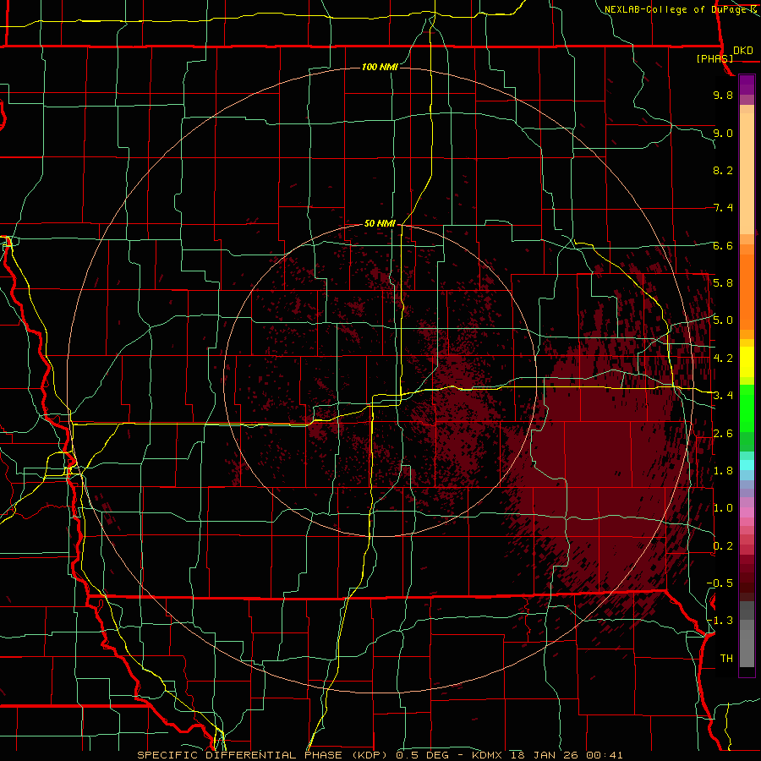The image size is (761, 761).
Task: Click the -1.3 scale value
Action: (x=720, y=621)
